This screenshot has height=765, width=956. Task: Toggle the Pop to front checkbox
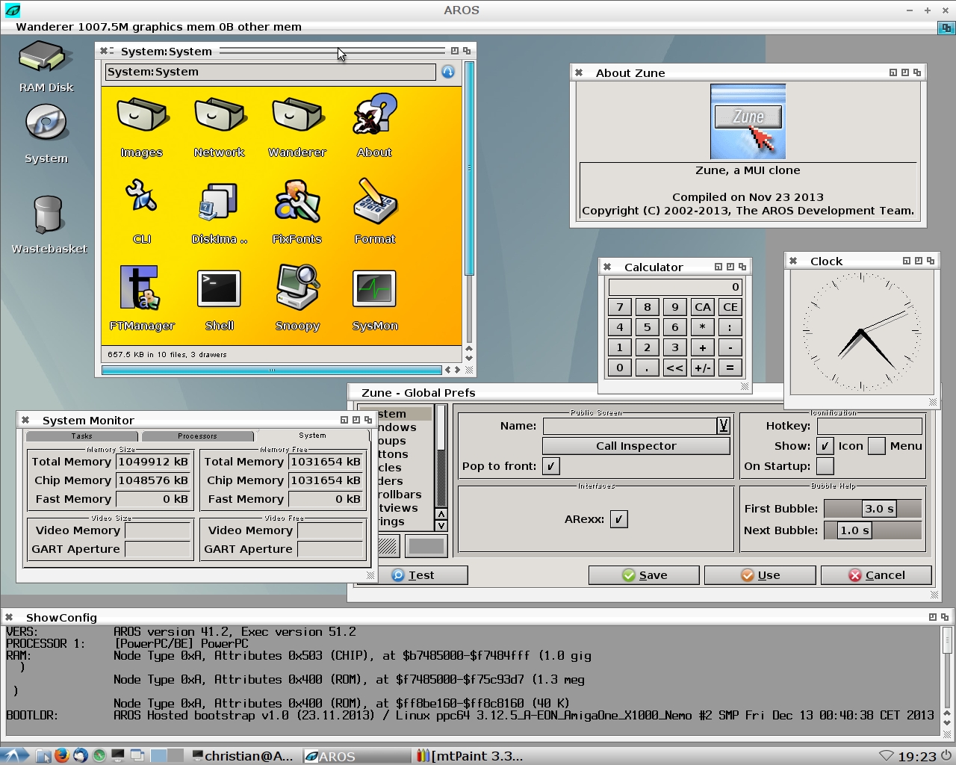[551, 466]
